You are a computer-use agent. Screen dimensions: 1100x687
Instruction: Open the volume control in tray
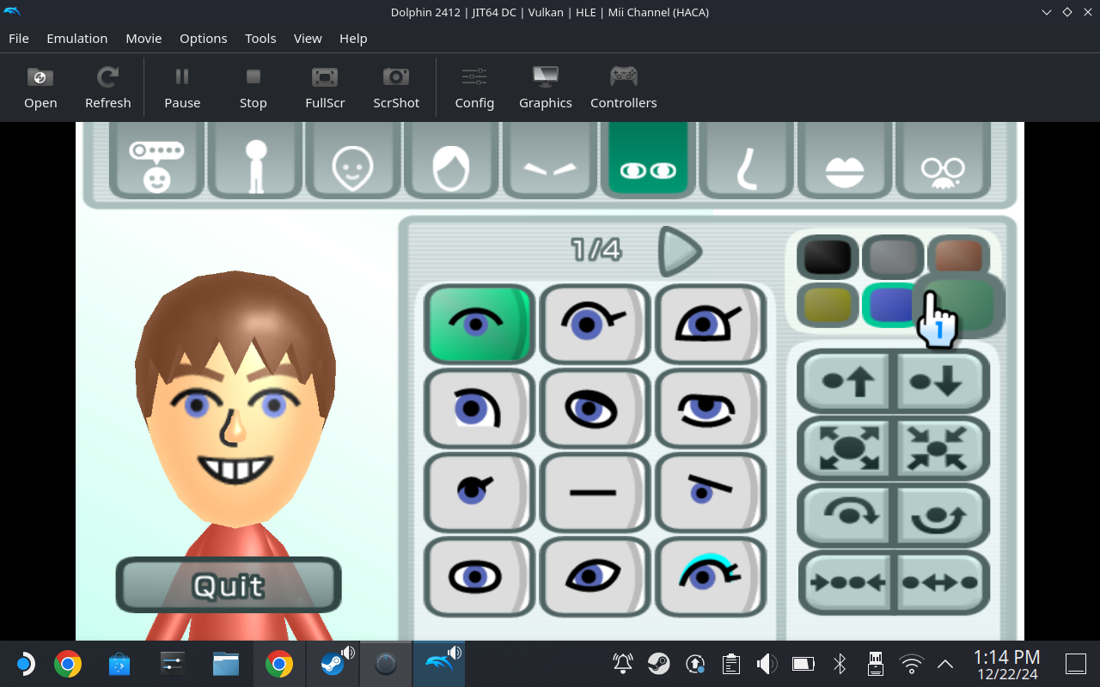point(767,664)
